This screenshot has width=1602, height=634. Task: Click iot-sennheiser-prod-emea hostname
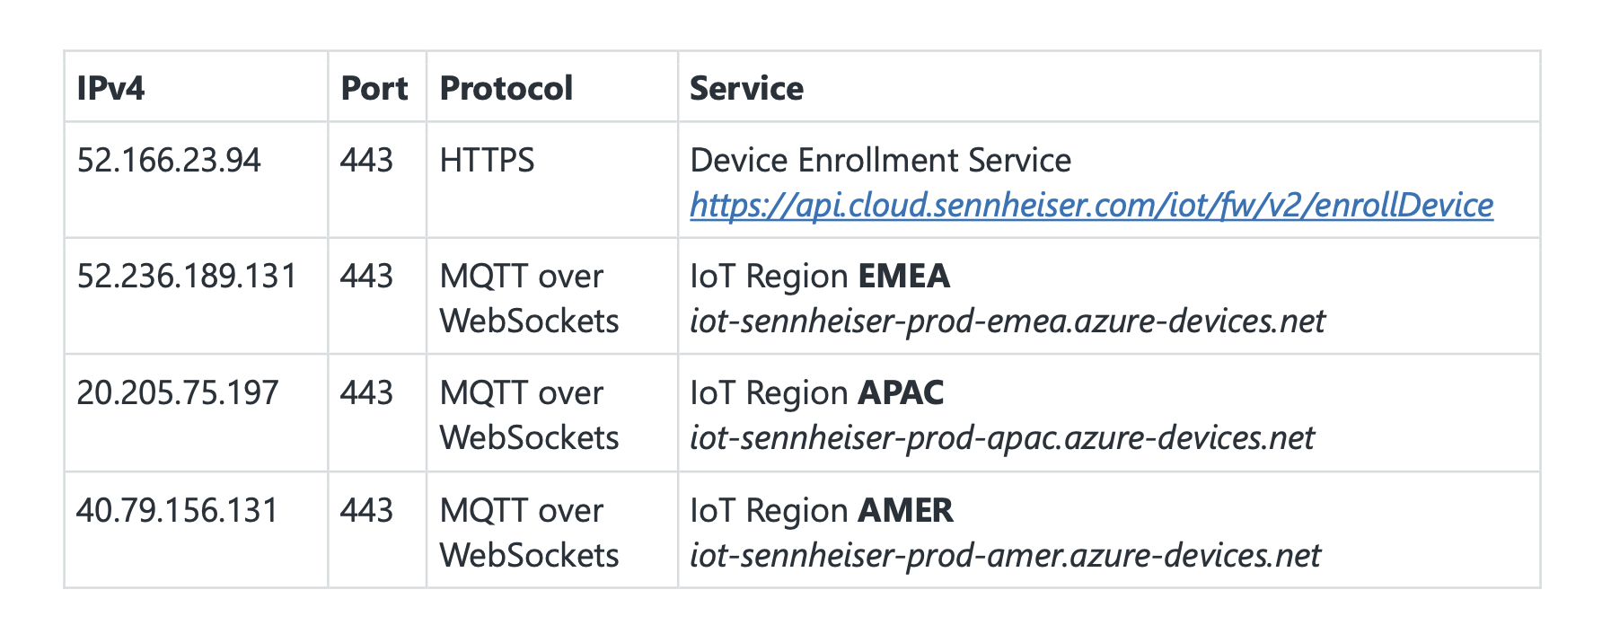[x=1007, y=321]
